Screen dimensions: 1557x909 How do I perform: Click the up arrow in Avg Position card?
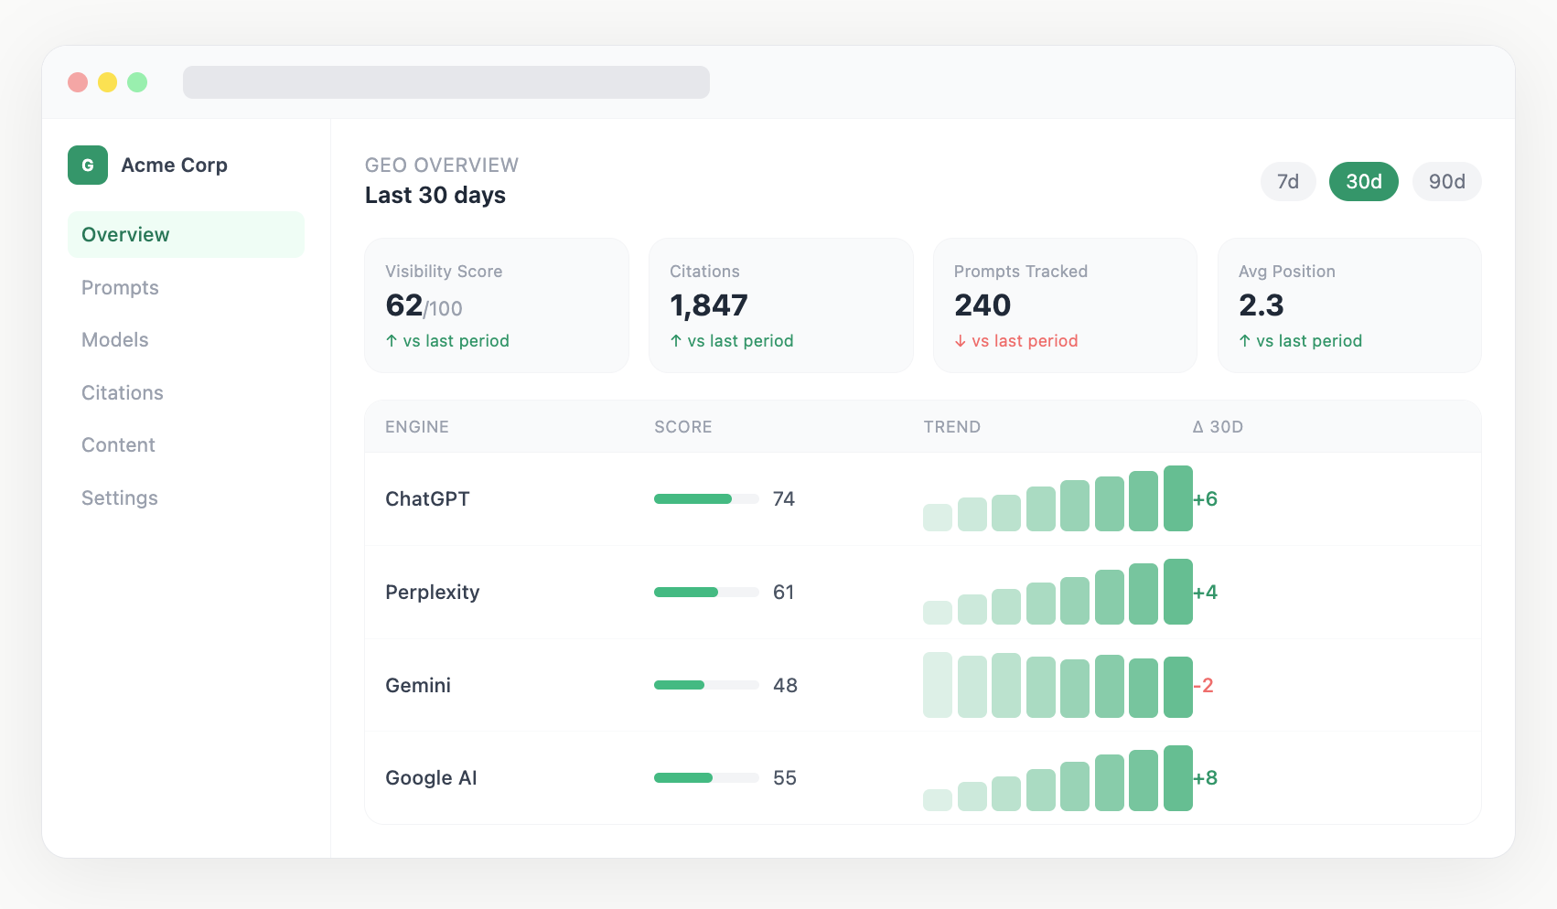click(1244, 341)
